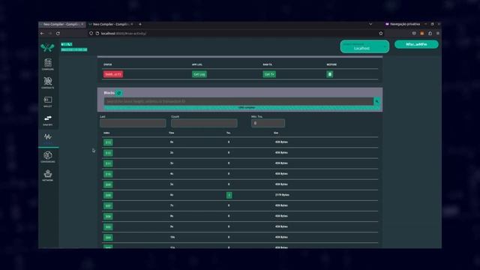This screenshot has height=270, width=480.
Task: Open the Compilers section in the sidebar
Action: (x=48, y=64)
